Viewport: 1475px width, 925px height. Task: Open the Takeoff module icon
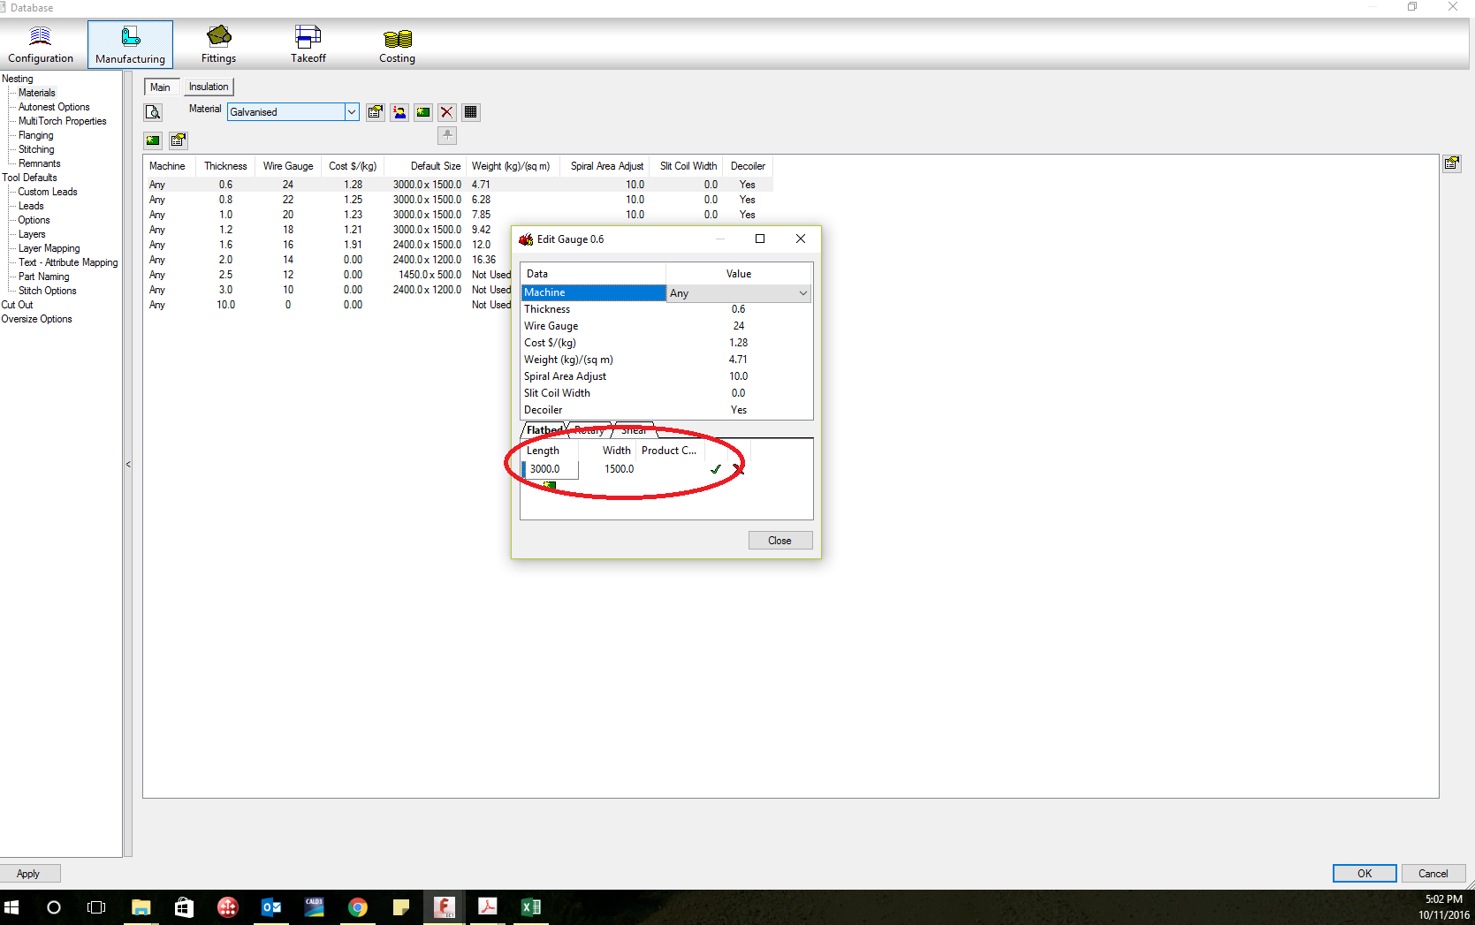(308, 42)
